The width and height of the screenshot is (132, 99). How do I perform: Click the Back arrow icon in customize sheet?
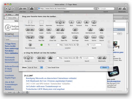71,22
